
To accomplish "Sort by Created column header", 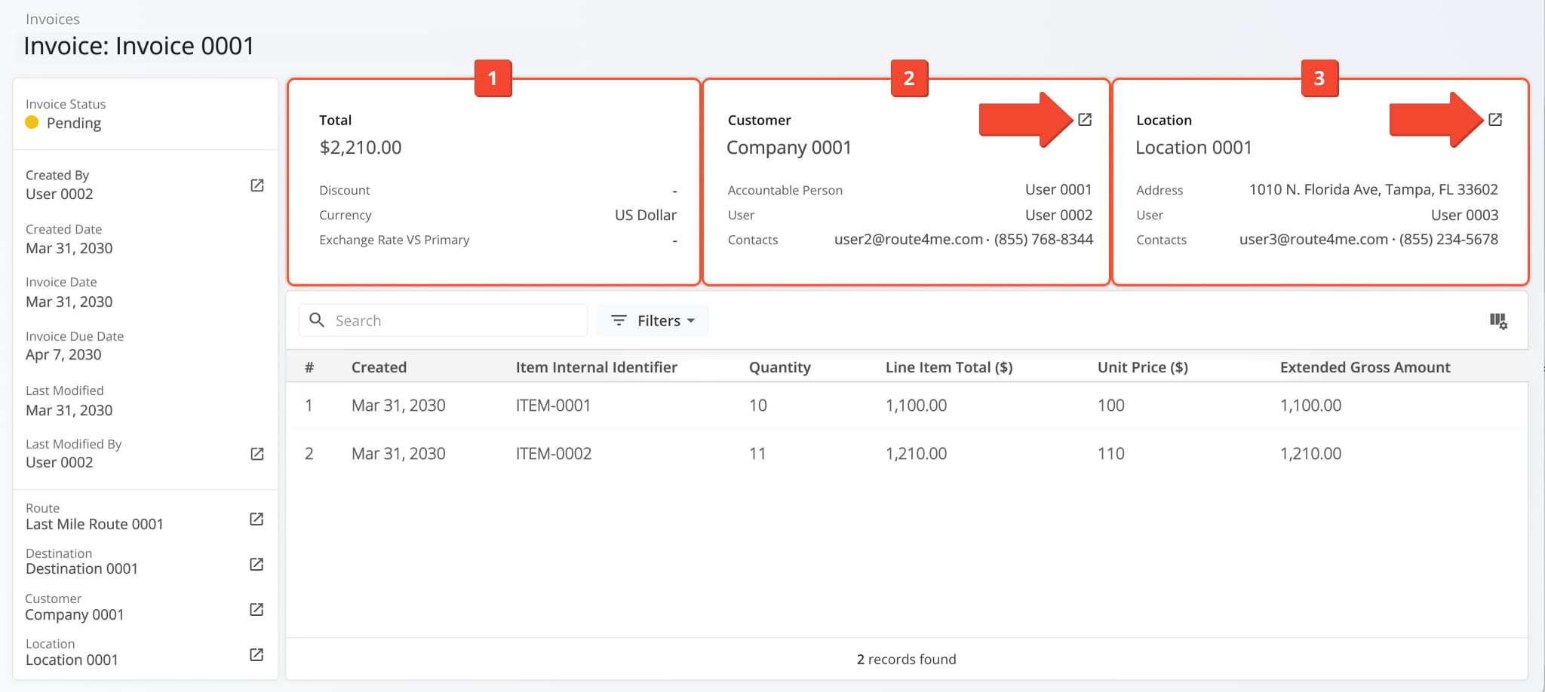I will (379, 367).
